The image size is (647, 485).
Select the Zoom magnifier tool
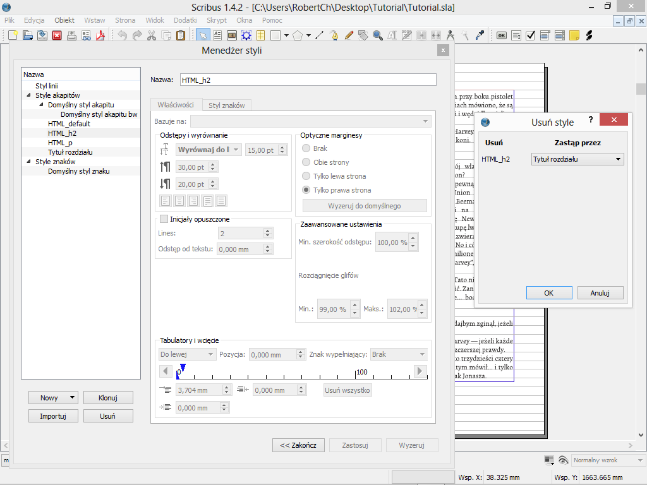[378, 35]
